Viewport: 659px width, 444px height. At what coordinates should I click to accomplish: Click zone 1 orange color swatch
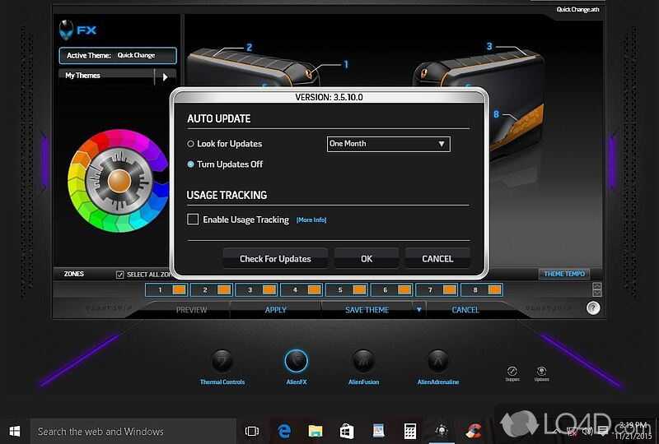coord(180,289)
